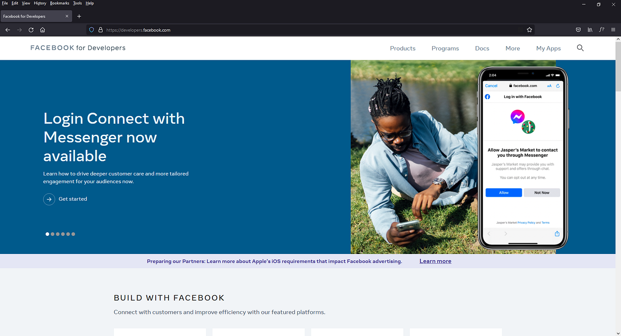The width and height of the screenshot is (621, 336).
Task: Click the tracking protection shield icon
Action: [92, 30]
